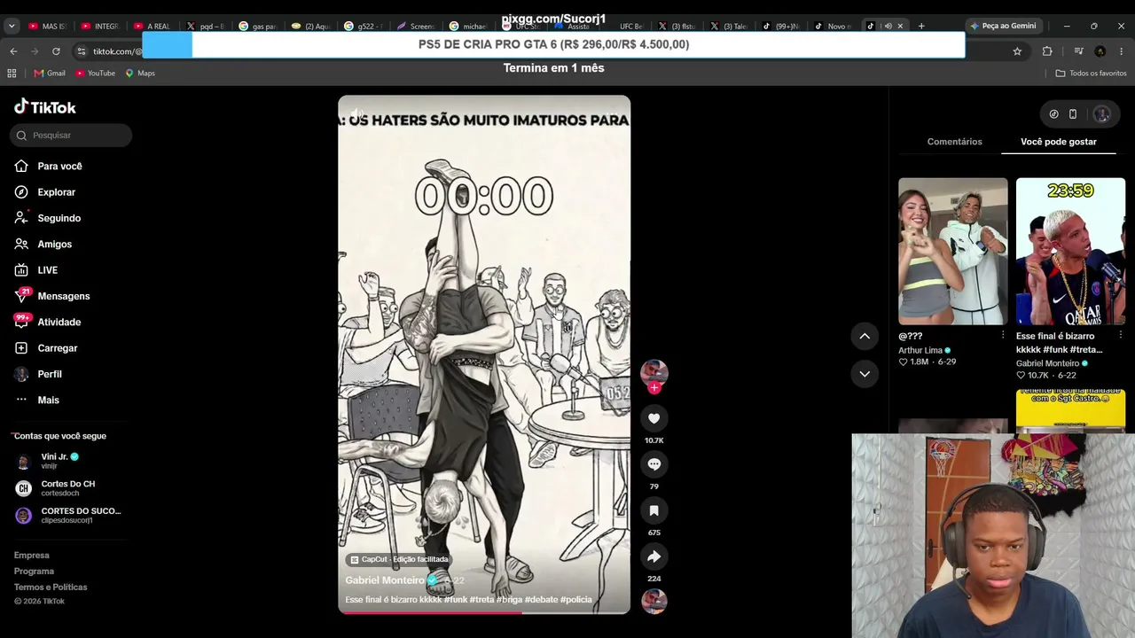
Task: Open CORTES DO SUCO account
Action: point(68,515)
